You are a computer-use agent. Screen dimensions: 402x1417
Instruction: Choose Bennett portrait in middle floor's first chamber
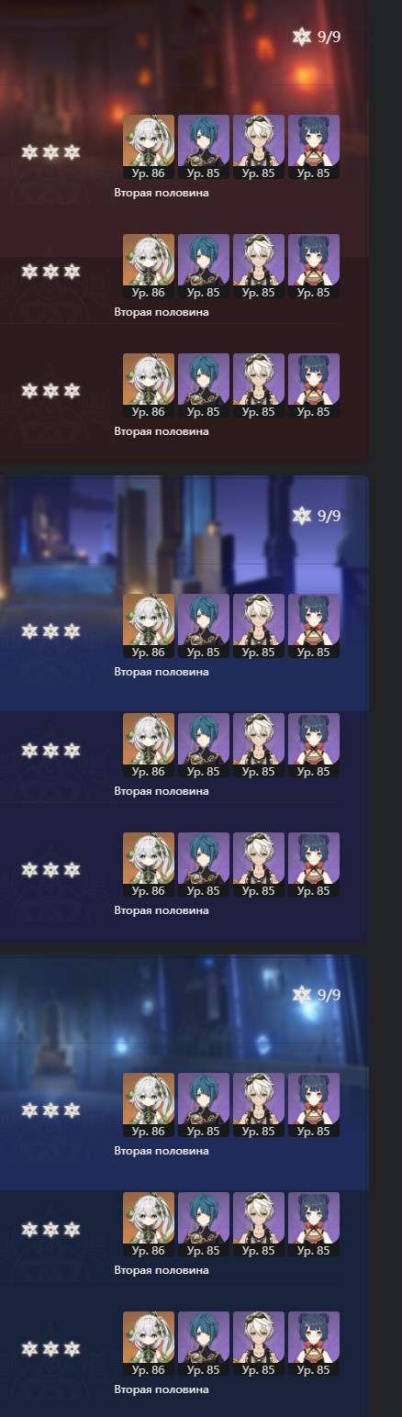(x=259, y=626)
